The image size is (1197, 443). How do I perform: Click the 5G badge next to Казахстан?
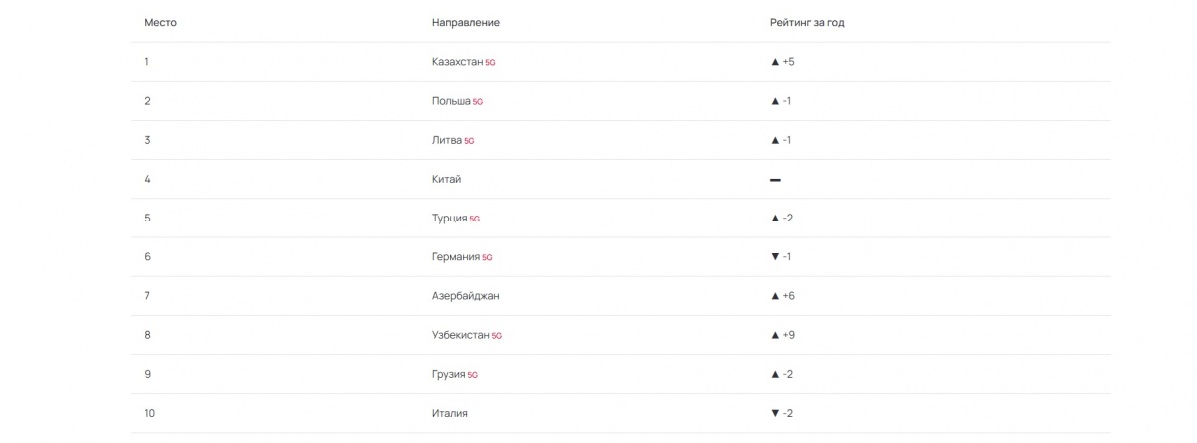point(490,62)
